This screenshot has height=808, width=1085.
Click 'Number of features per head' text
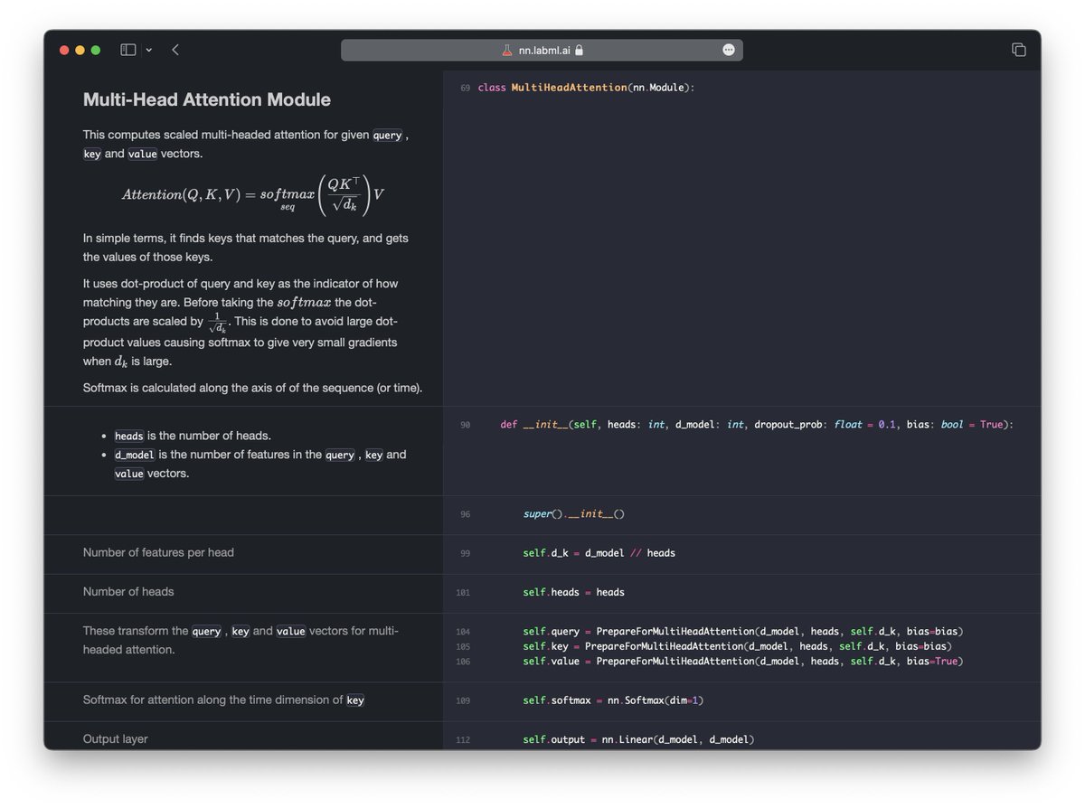(x=158, y=552)
